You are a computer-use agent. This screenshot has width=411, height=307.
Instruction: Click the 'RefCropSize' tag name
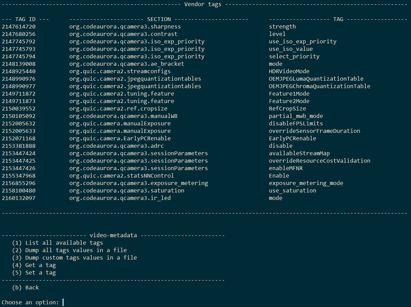coord(288,108)
